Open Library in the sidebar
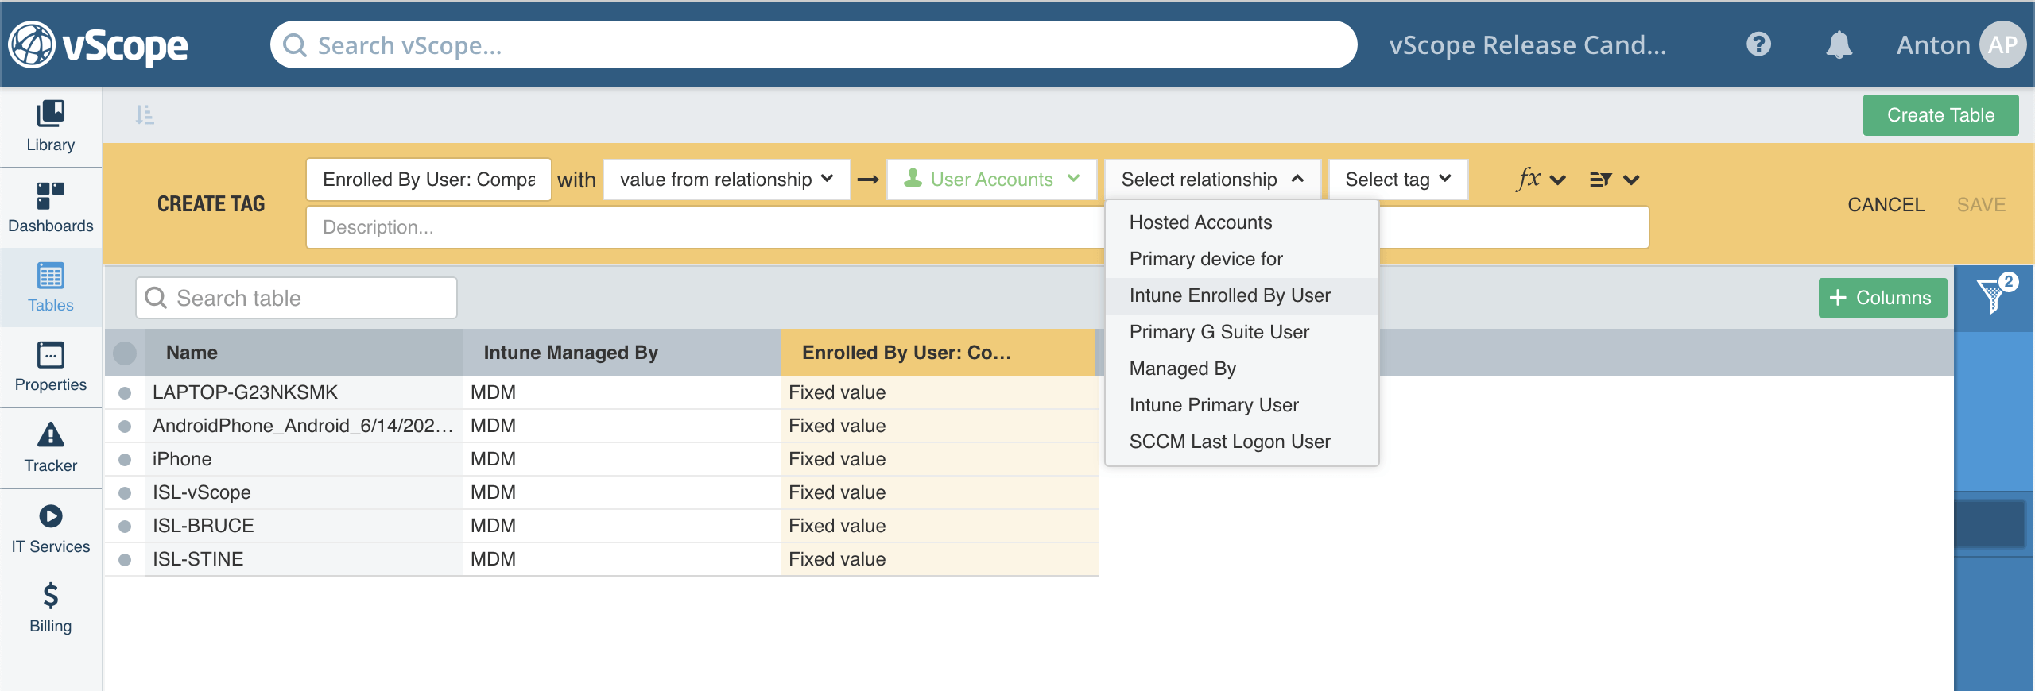Screen dimensions: 2035x691 [x=51, y=127]
